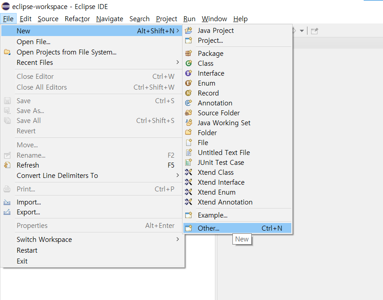383x300 pixels.
Task: Expand the Recent Files submenu
Action: 178,63
